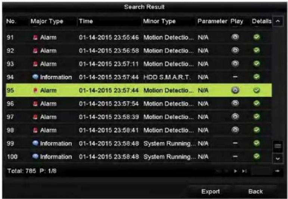Click N/A parameter cell in row 97
Screen dimensions: 288x199
coord(203,117)
